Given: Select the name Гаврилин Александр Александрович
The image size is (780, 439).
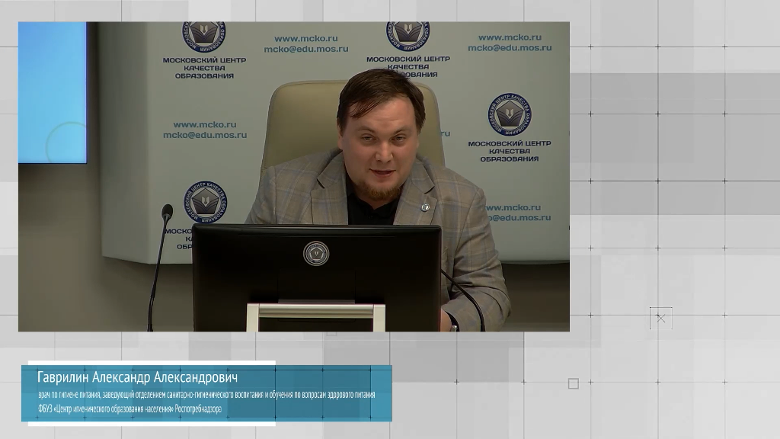Looking at the screenshot, I should tap(138, 378).
